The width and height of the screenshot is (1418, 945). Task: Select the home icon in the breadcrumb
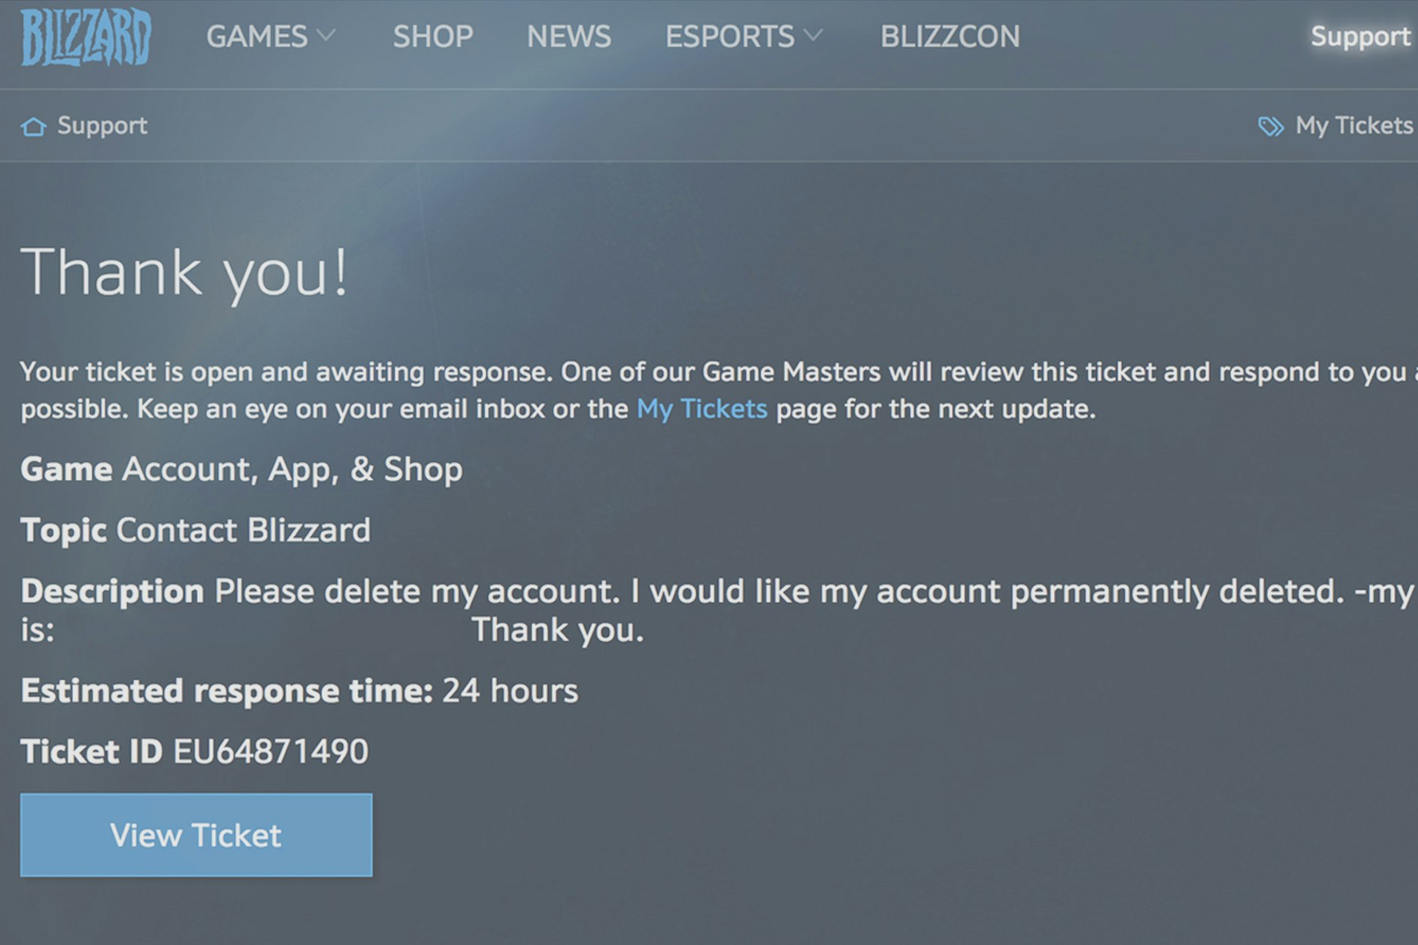[x=33, y=126]
